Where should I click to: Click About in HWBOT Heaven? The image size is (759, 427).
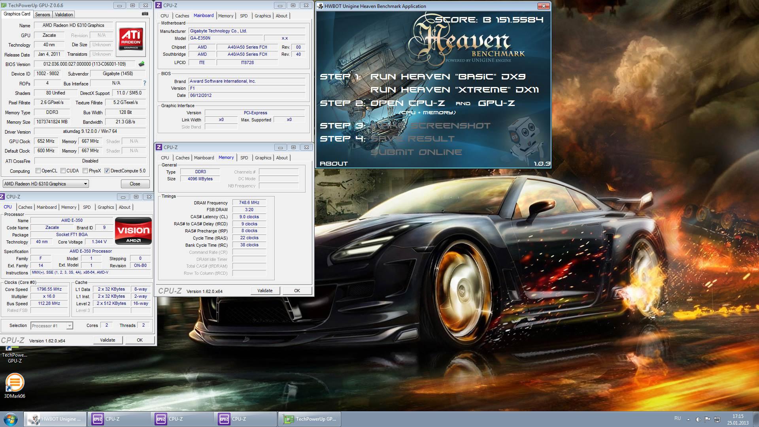coord(334,164)
